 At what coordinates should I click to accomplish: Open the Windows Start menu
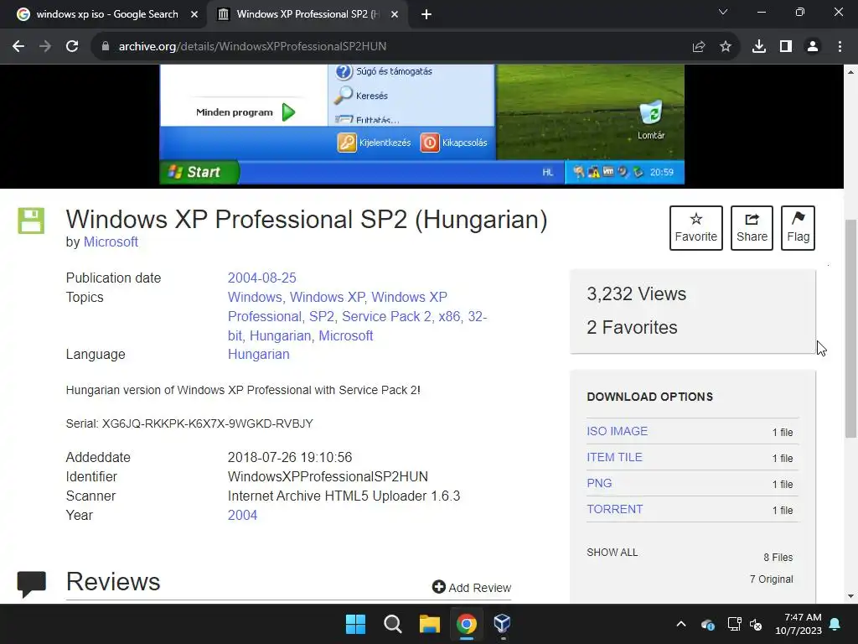355,624
